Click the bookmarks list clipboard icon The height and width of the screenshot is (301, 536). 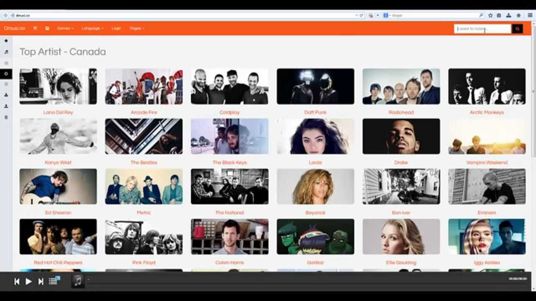coord(499,15)
